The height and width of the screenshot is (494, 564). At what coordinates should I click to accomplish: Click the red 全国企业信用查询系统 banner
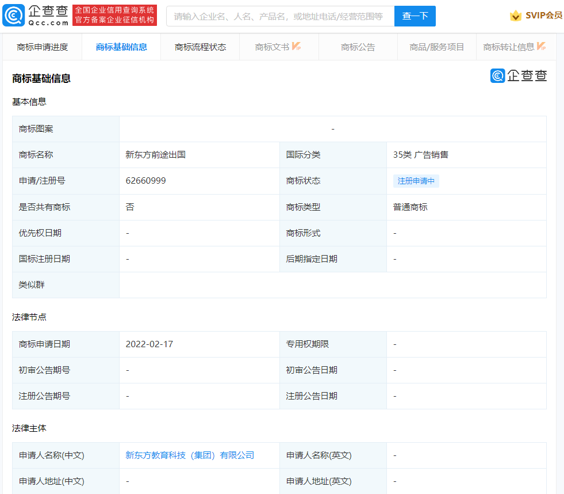[x=115, y=15]
